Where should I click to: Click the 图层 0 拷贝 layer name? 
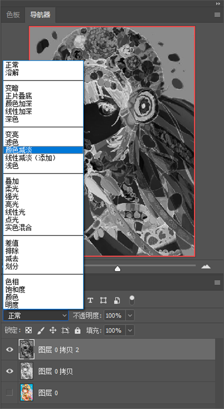(x=55, y=371)
